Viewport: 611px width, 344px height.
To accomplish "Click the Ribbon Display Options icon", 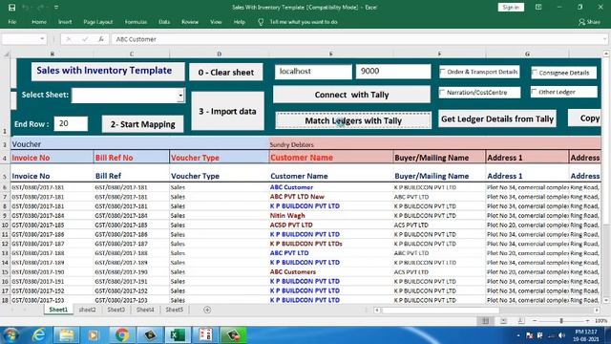I will tap(538, 7).
